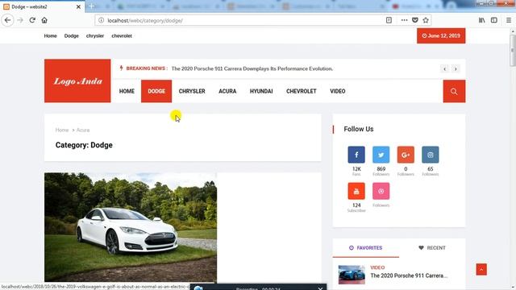Screen dimensions: 516x290
Task: Open Home link in top bar
Action: pos(50,35)
